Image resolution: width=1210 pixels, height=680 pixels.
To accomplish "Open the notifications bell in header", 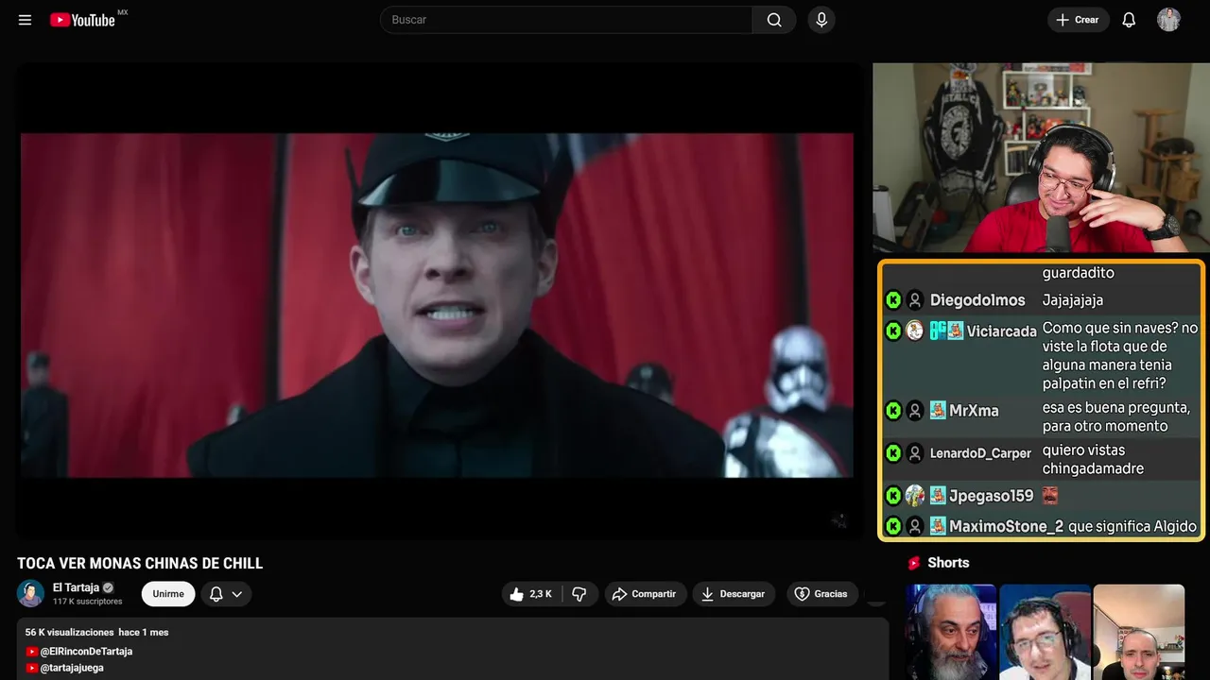I will click(x=1129, y=20).
